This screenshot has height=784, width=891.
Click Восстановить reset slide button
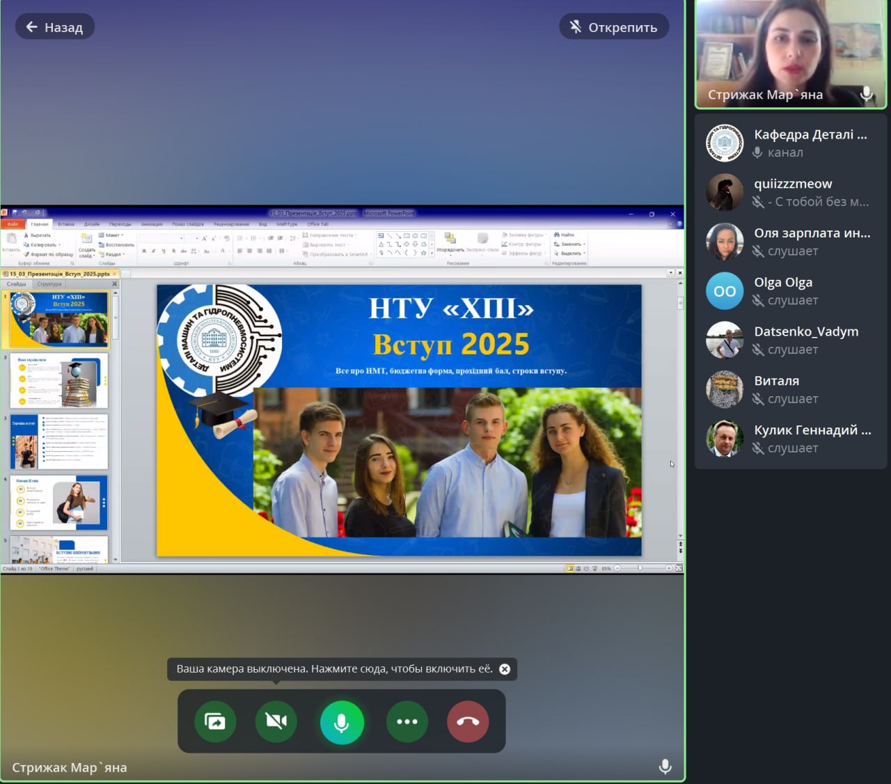[x=117, y=245]
